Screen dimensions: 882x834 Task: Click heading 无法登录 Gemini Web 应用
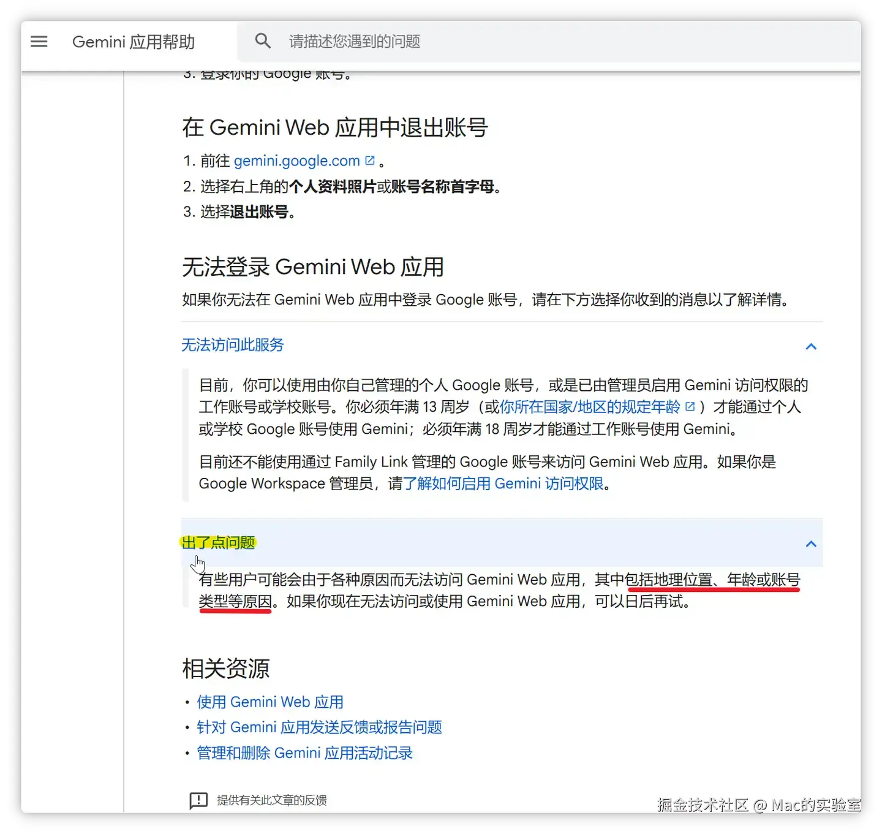pyautogui.click(x=313, y=267)
